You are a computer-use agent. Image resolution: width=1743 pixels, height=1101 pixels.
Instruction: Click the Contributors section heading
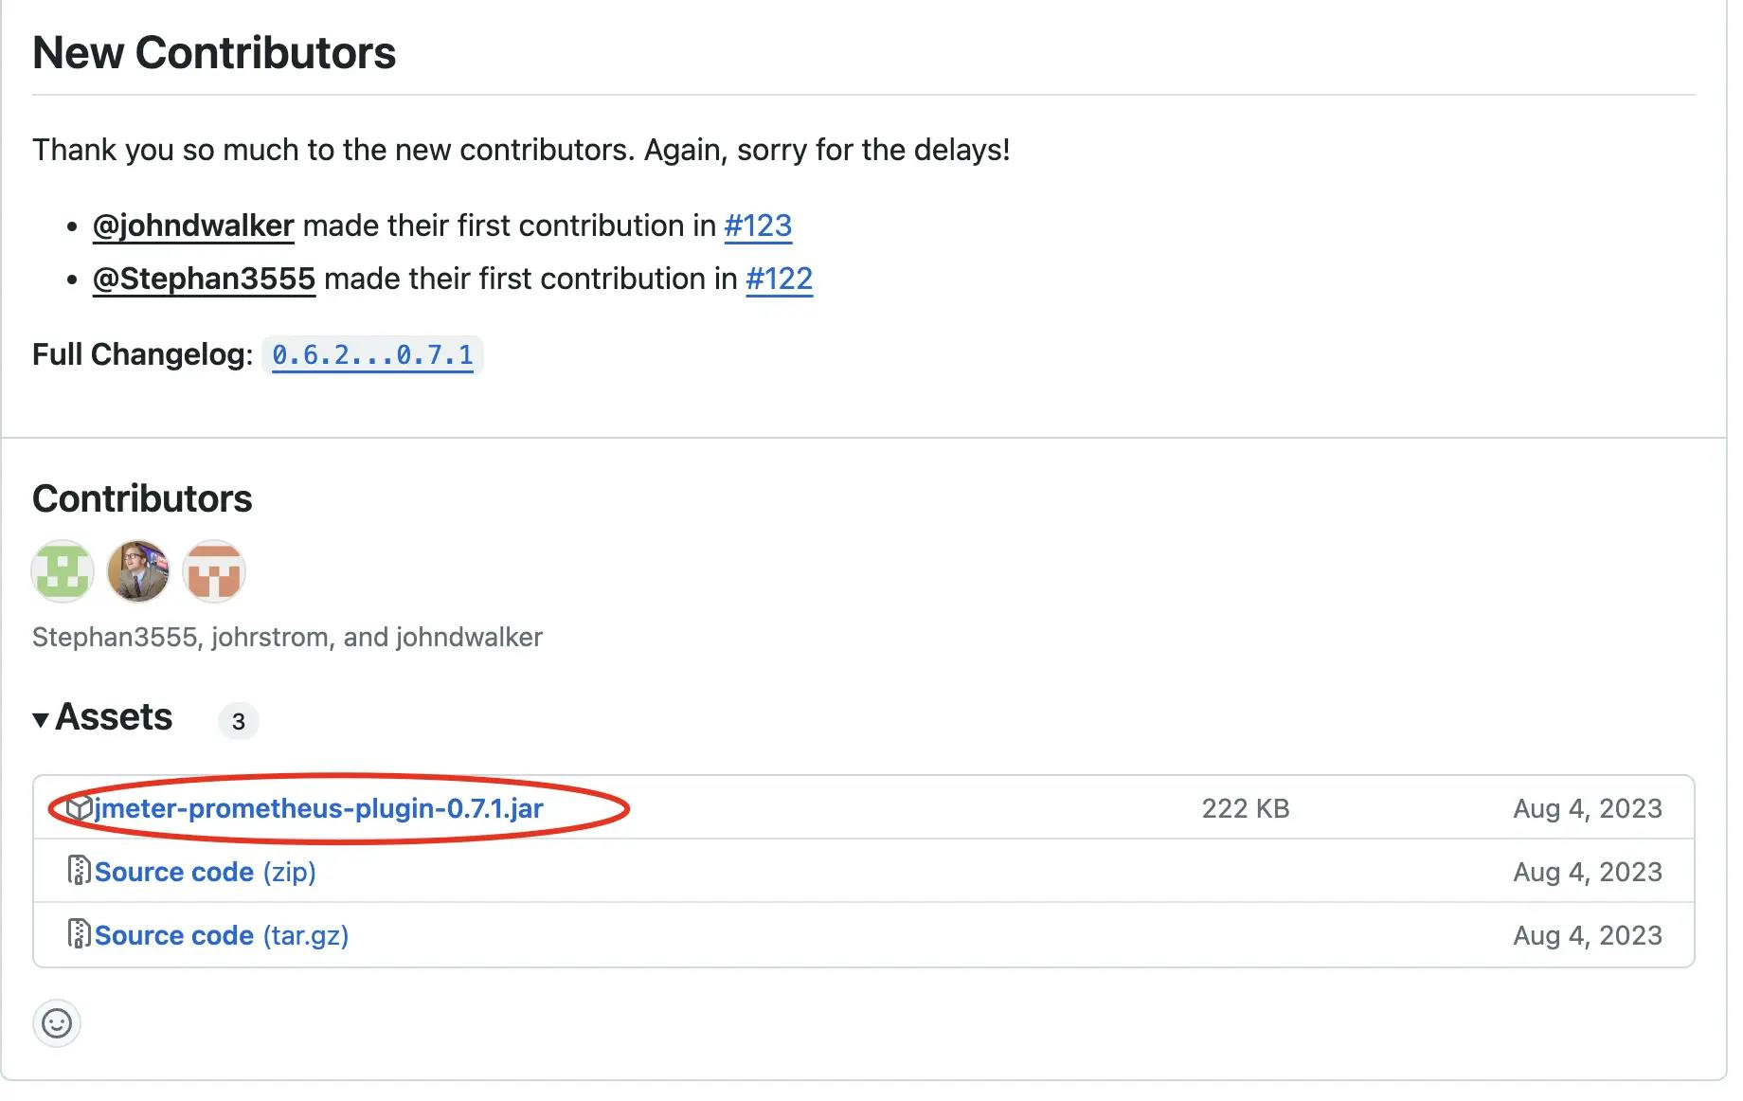[x=142, y=498]
